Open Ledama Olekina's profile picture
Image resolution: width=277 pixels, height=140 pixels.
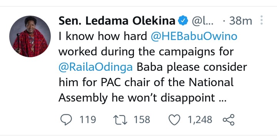click(x=30, y=37)
